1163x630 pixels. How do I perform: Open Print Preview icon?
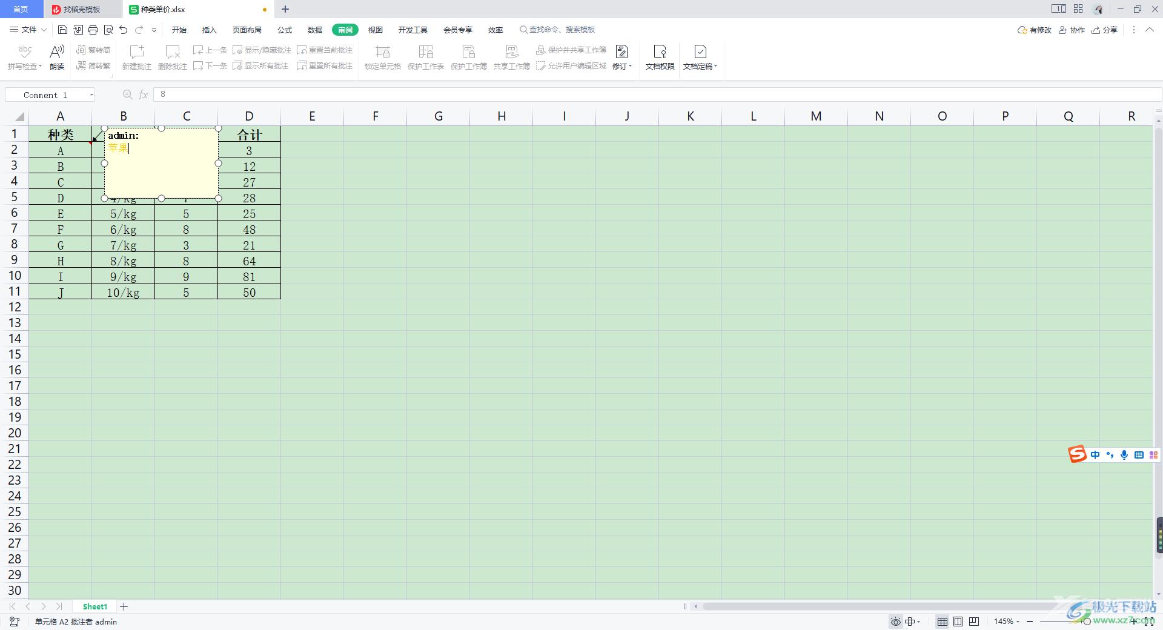point(108,30)
